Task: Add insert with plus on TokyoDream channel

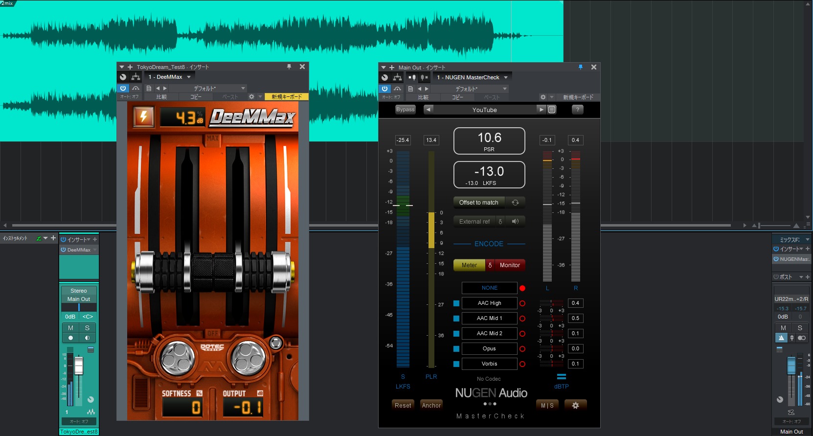Action: click(x=95, y=239)
